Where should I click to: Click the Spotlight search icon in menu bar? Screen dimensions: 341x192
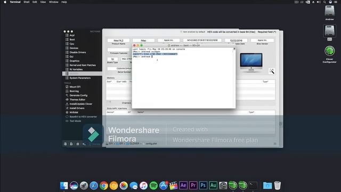[324, 2]
